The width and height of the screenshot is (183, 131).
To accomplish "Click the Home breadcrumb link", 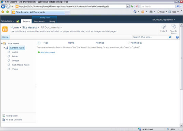I will tap(15, 27).
